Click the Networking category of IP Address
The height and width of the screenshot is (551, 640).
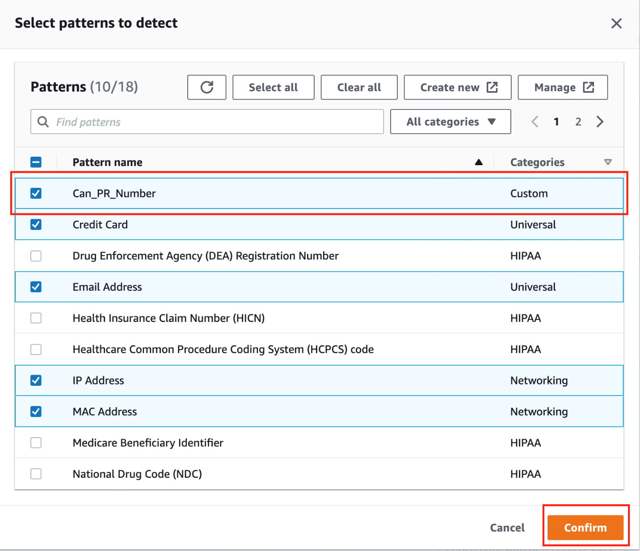coord(539,380)
